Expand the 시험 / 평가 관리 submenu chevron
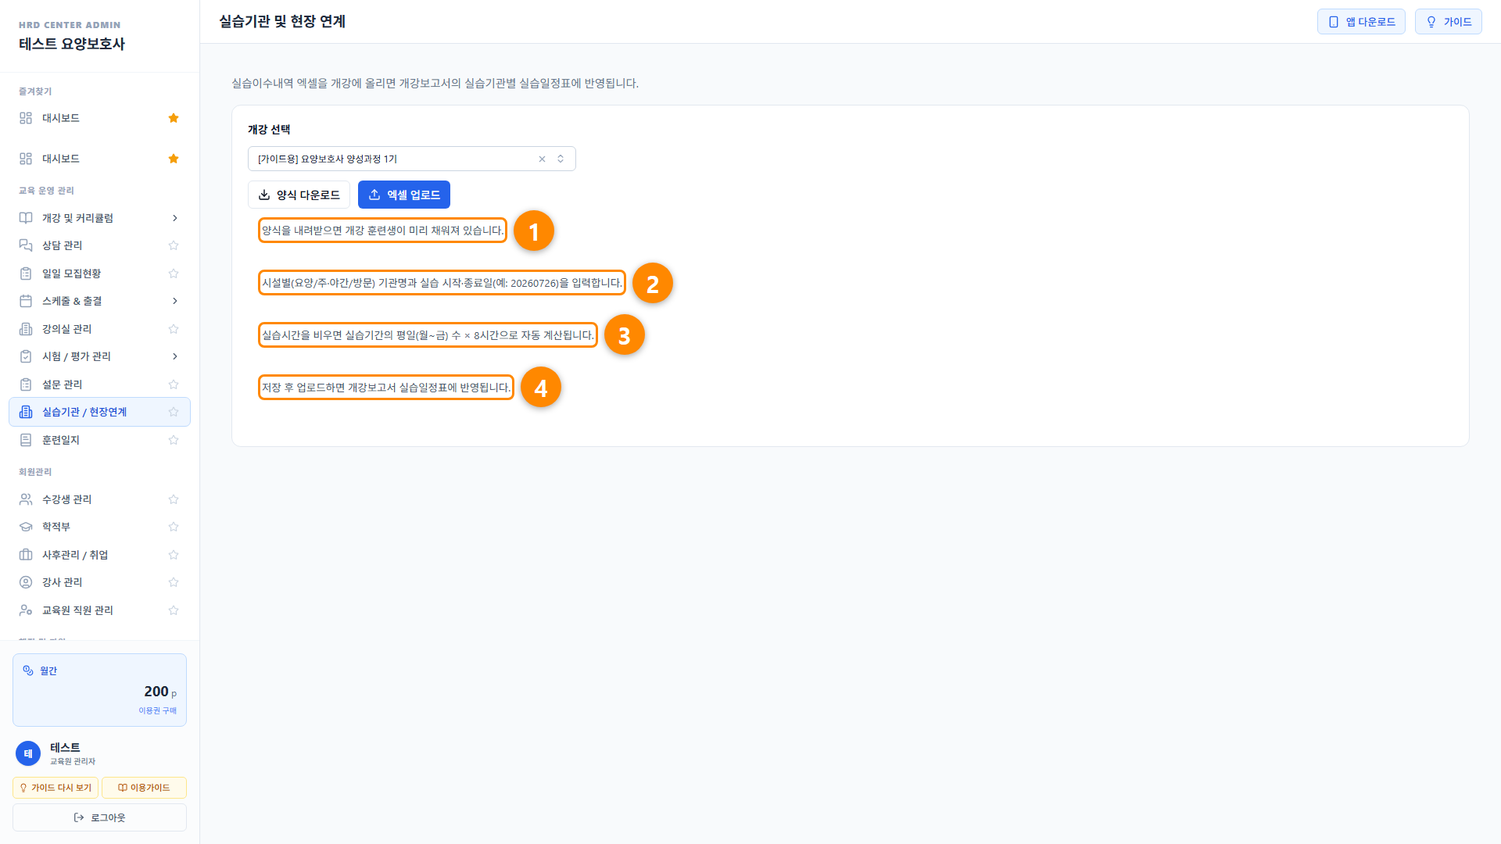This screenshot has height=844, width=1501. (174, 356)
